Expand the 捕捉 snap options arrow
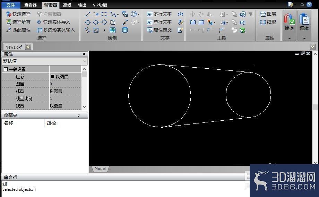 coord(289,38)
